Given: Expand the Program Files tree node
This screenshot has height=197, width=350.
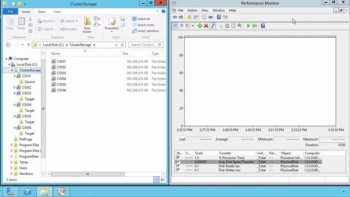Looking at the screenshot, I should coord(11,145).
